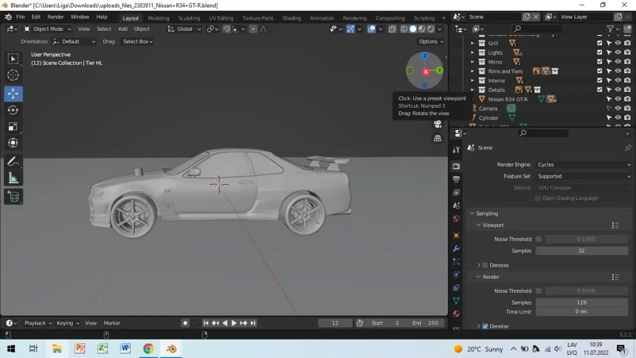Open the Object properties tab

[x=456, y=235]
